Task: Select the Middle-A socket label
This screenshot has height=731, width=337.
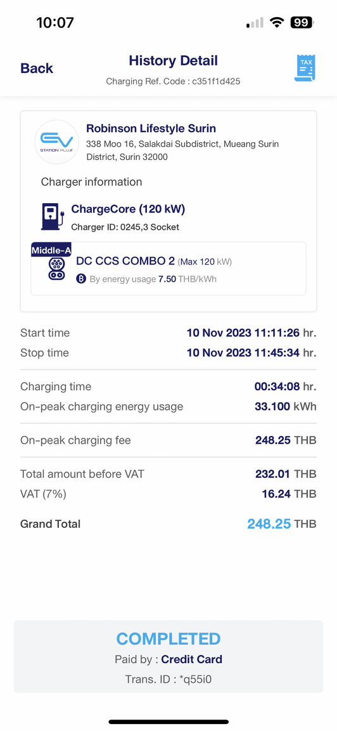Action: pyautogui.click(x=51, y=250)
